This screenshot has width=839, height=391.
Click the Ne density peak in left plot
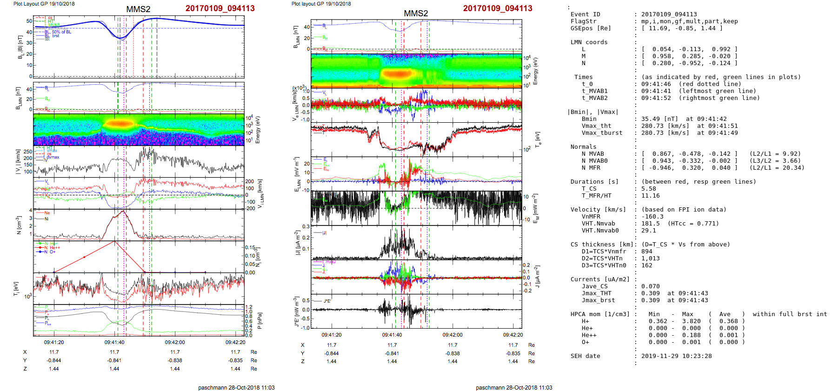pyautogui.click(x=123, y=212)
